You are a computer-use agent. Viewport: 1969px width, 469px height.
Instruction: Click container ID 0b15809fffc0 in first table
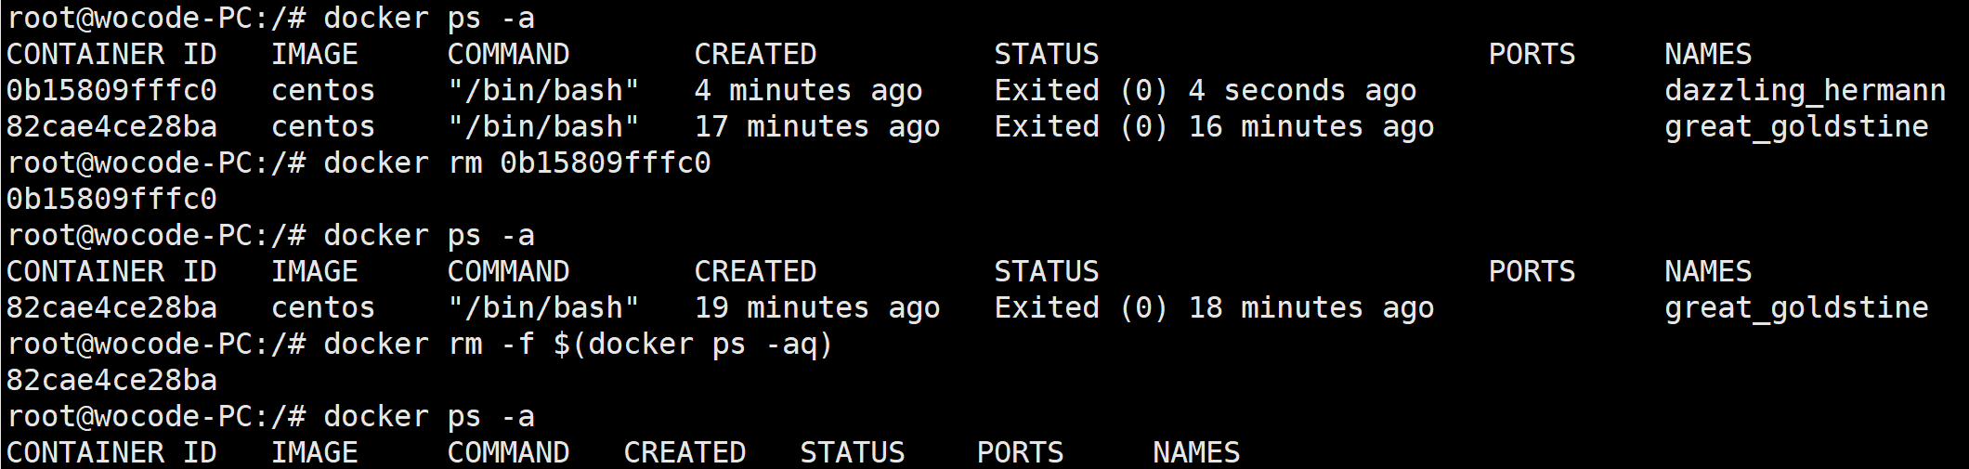point(111,90)
